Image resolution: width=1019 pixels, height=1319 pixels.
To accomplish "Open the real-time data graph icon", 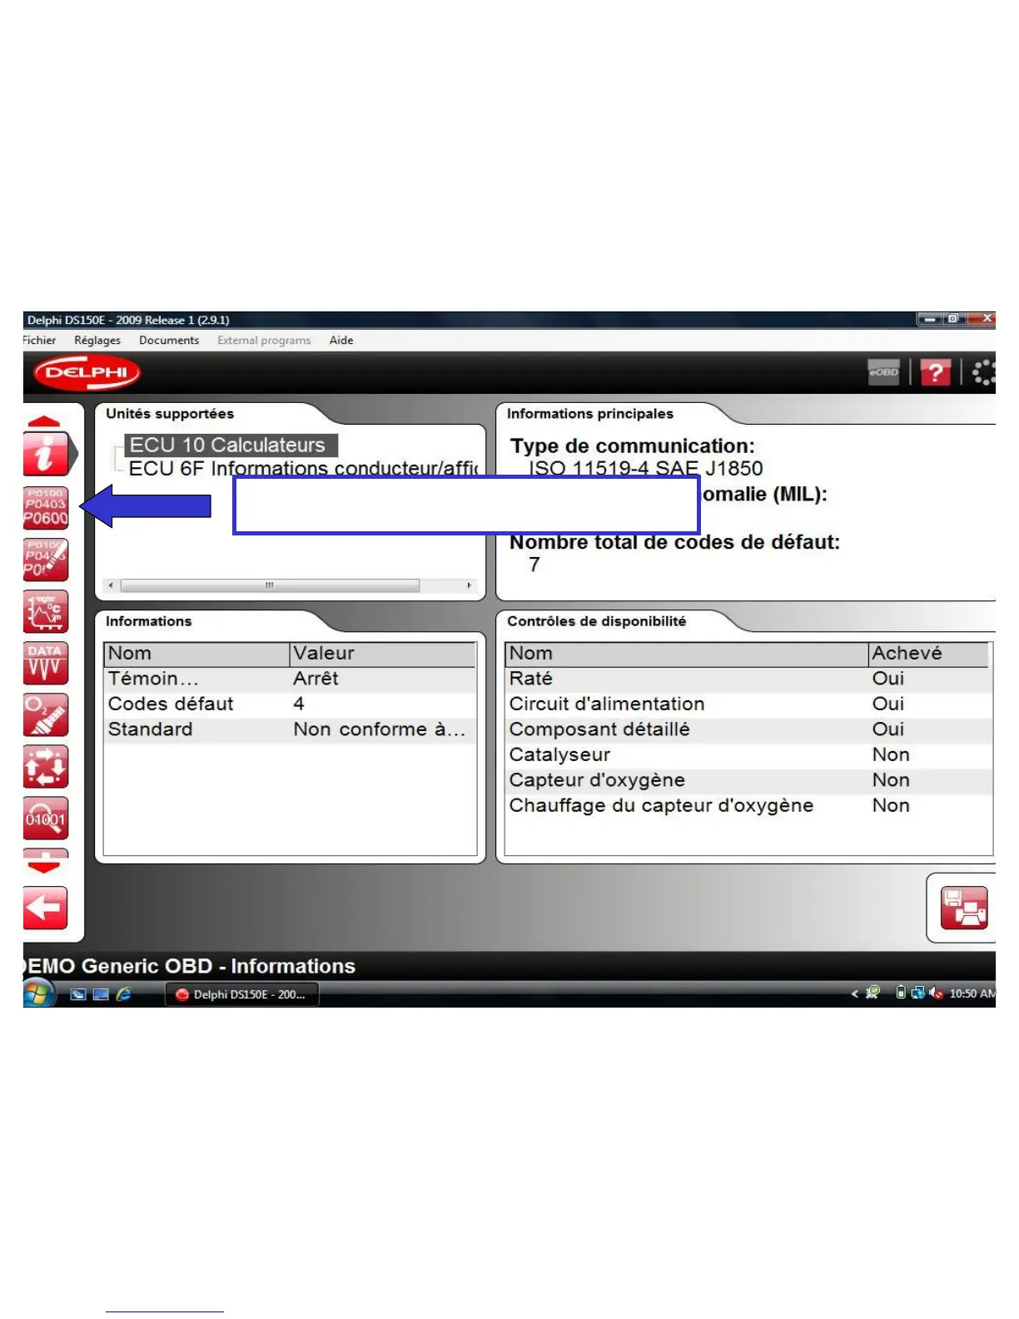I will coord(46,612).
